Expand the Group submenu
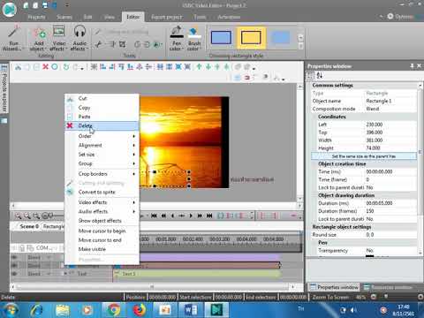Viewport: 424px width, 318px height. coord(102,163)
